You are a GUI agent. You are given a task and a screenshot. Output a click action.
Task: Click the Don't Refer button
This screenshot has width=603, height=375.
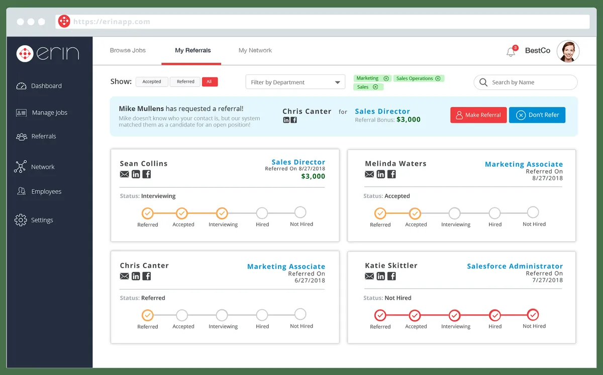pyautogui.click(x=537, y=115)
